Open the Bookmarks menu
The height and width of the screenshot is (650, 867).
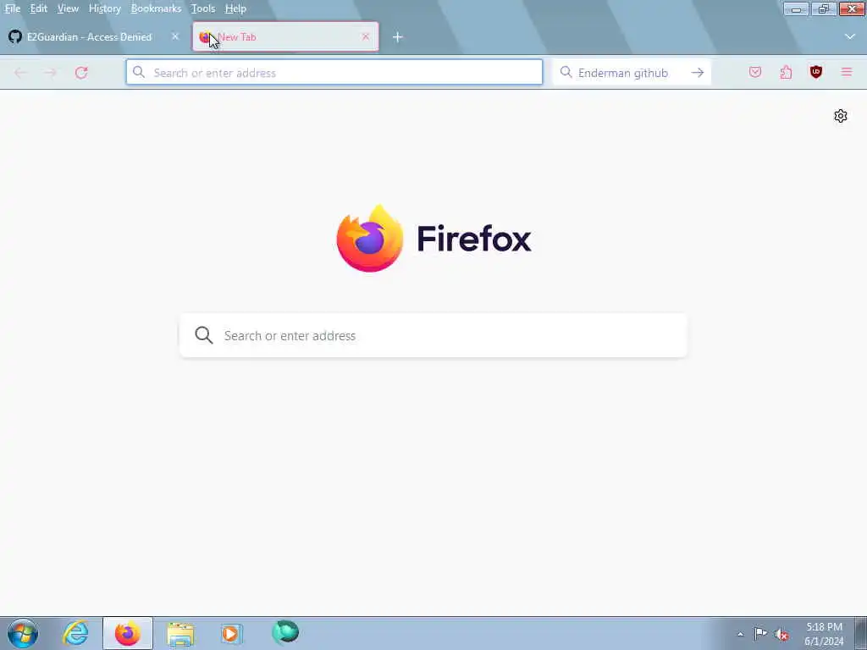tap(156, 8)
